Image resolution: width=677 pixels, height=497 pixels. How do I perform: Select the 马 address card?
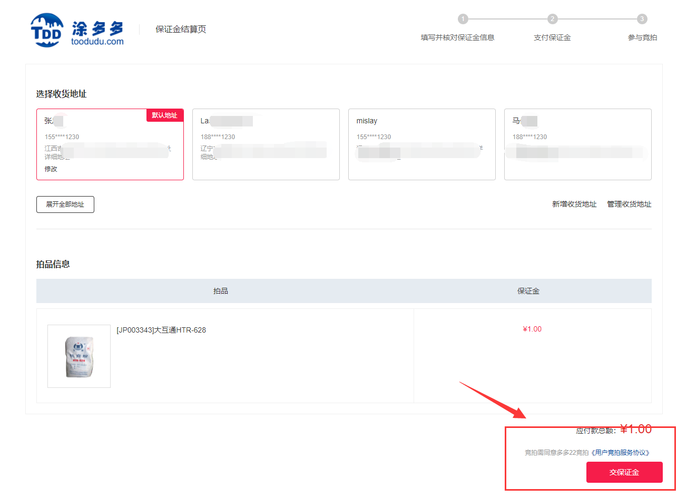pyautogui.click(x=577, y=144)
